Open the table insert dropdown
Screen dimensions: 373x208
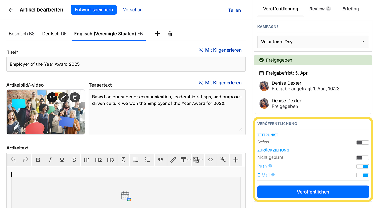coord(186,160)
